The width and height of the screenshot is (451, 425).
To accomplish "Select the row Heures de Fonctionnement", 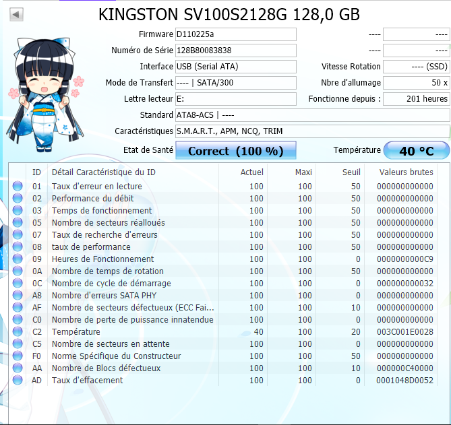I will click(x=223, y=259).
